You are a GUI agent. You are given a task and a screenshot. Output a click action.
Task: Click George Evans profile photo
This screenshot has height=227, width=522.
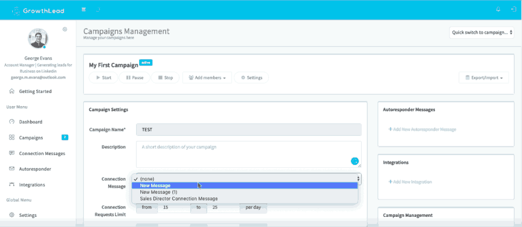pyautogui.click(x=38, y=38)
